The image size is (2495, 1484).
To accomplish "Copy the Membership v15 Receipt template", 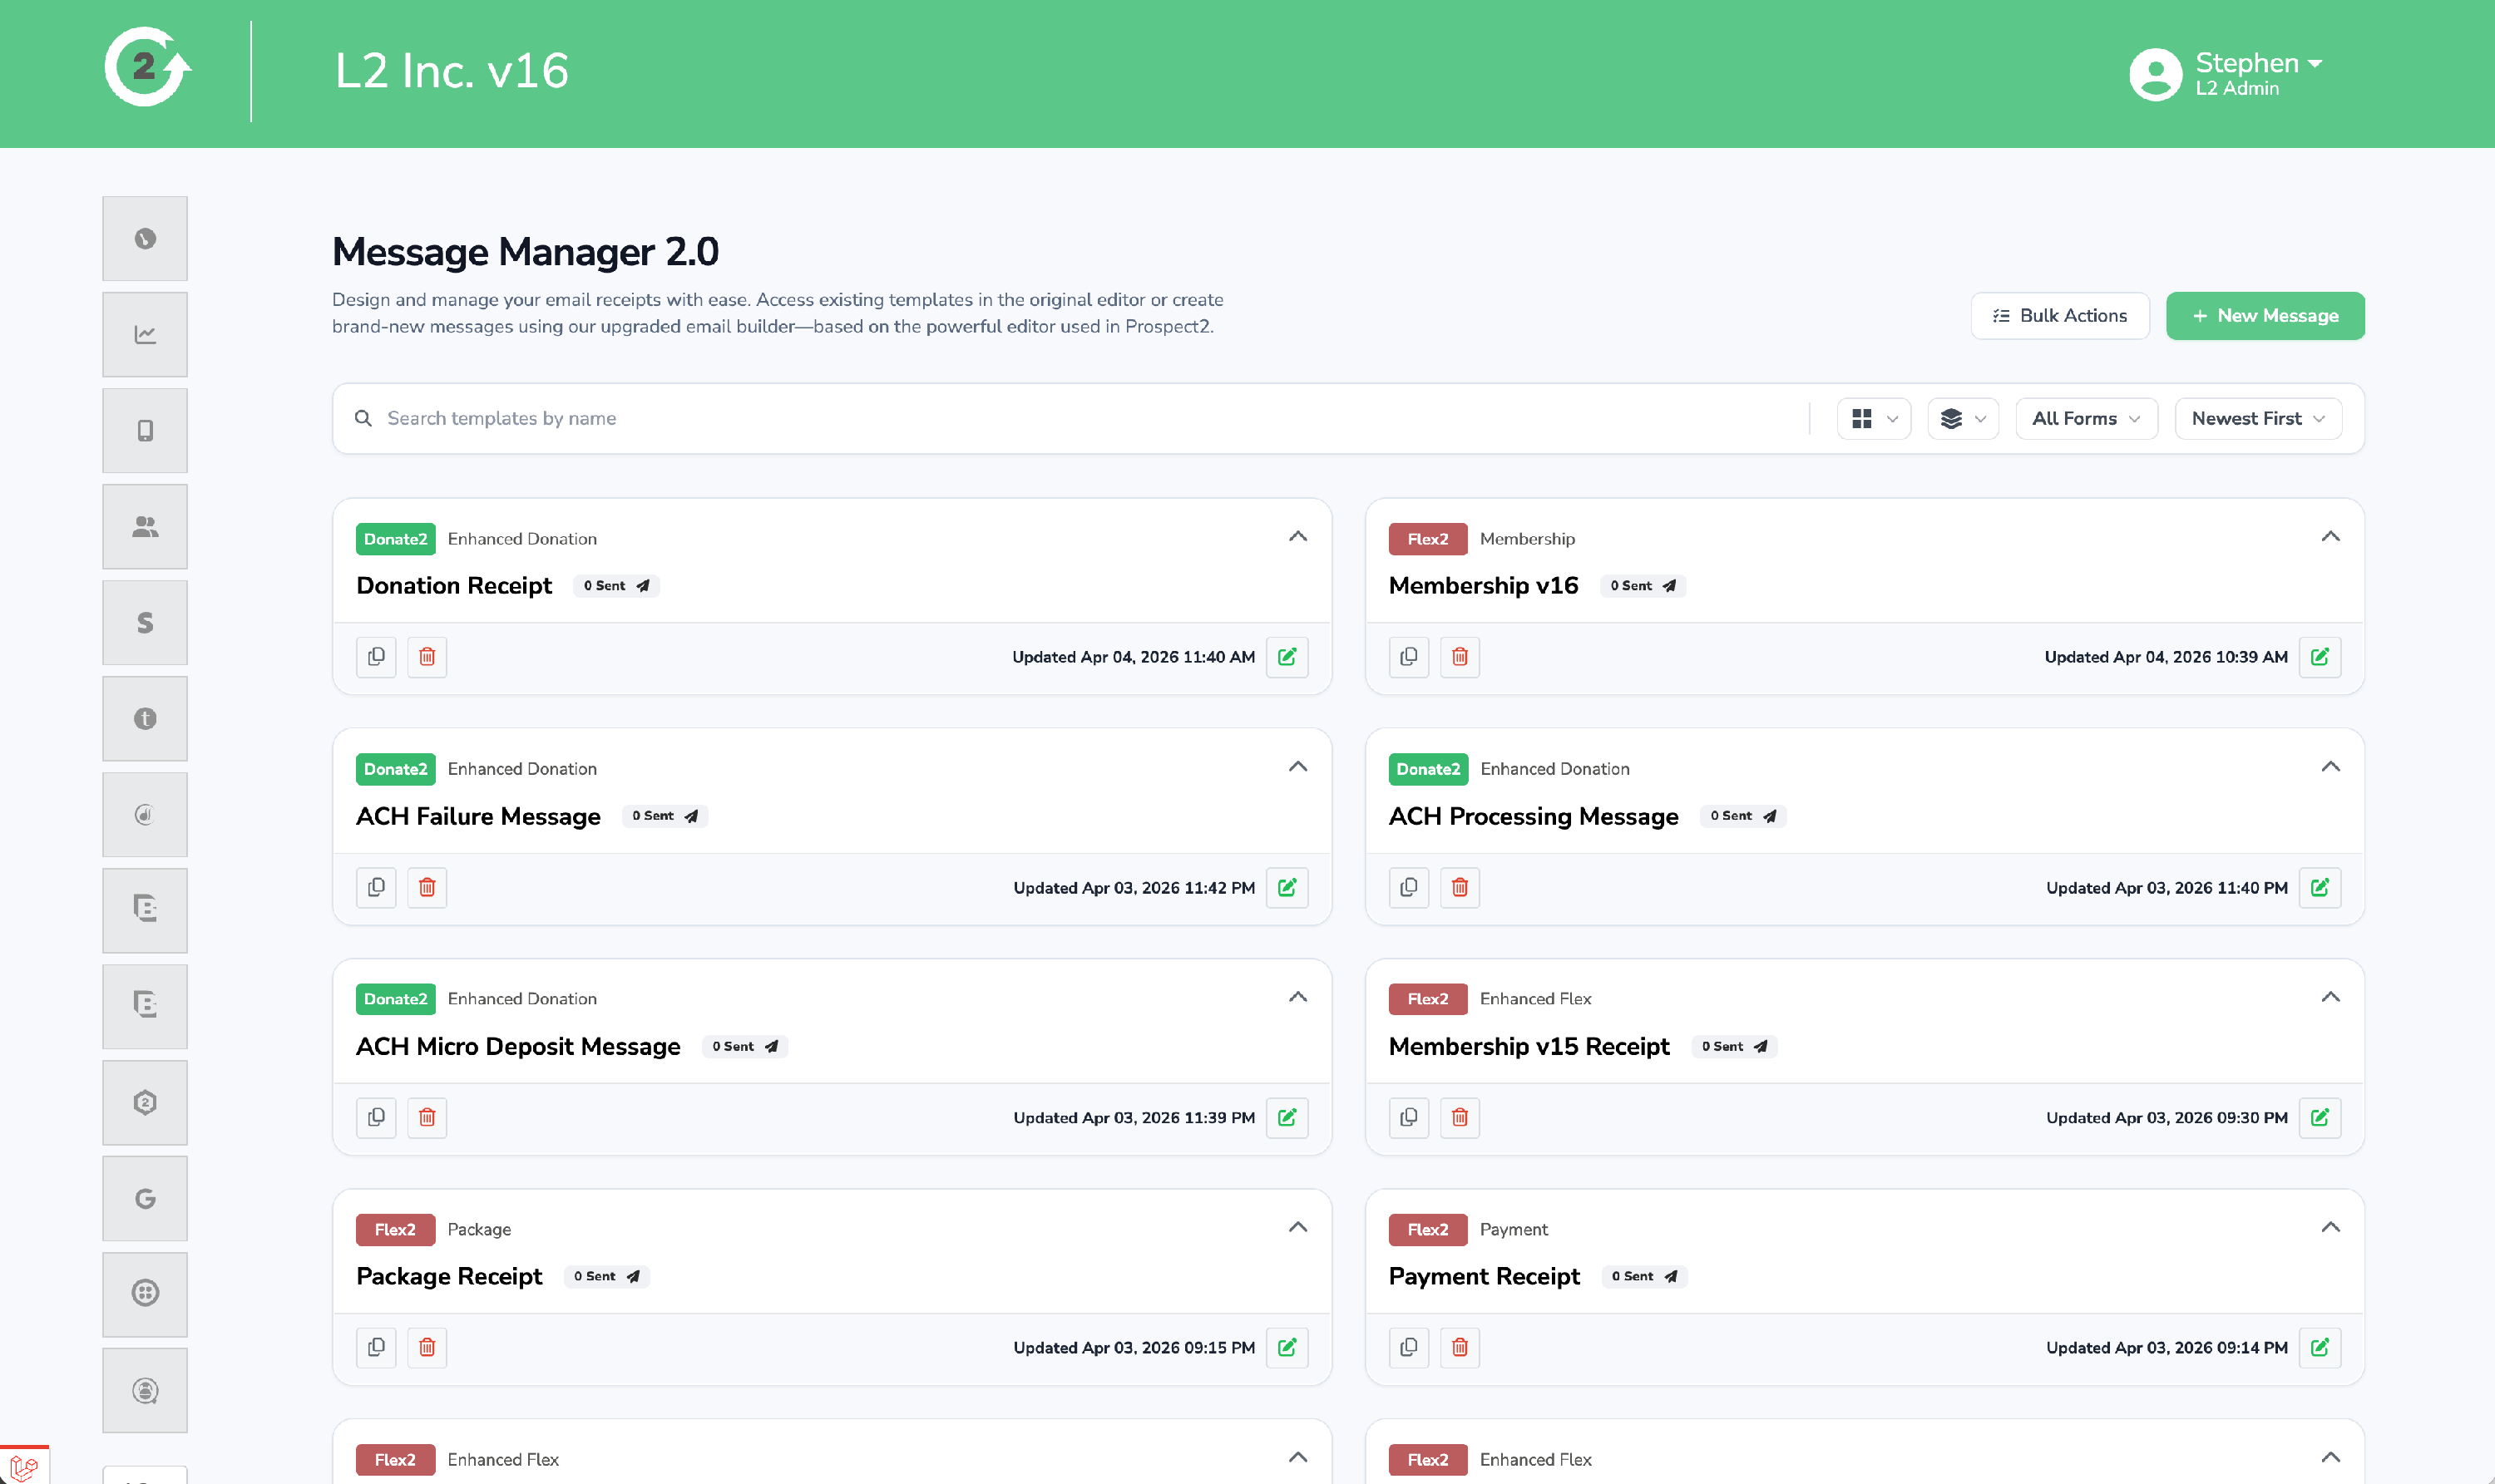I will [x=1409, y=1117].
